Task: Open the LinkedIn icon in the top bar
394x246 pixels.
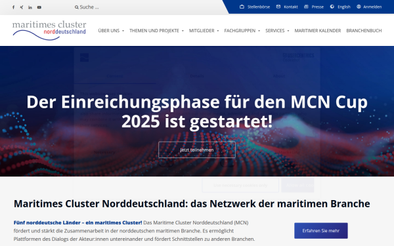Action: tap(30, 7)
